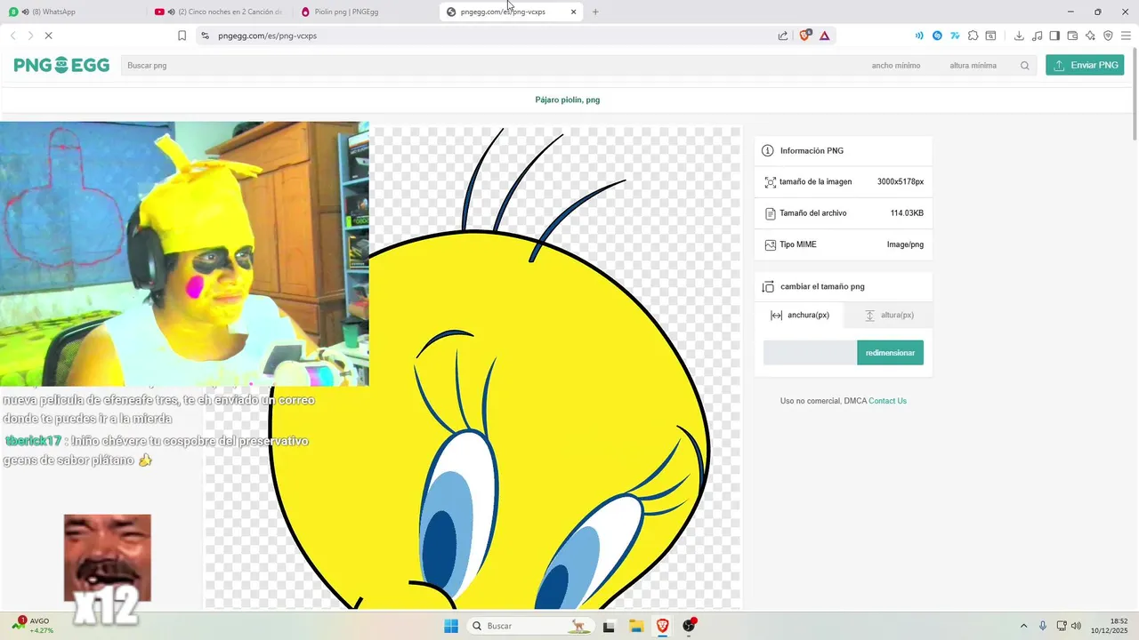The image size is (1139, 640).
Task: Click the 114.03KB file size value
Action: (x=907, y=213)
